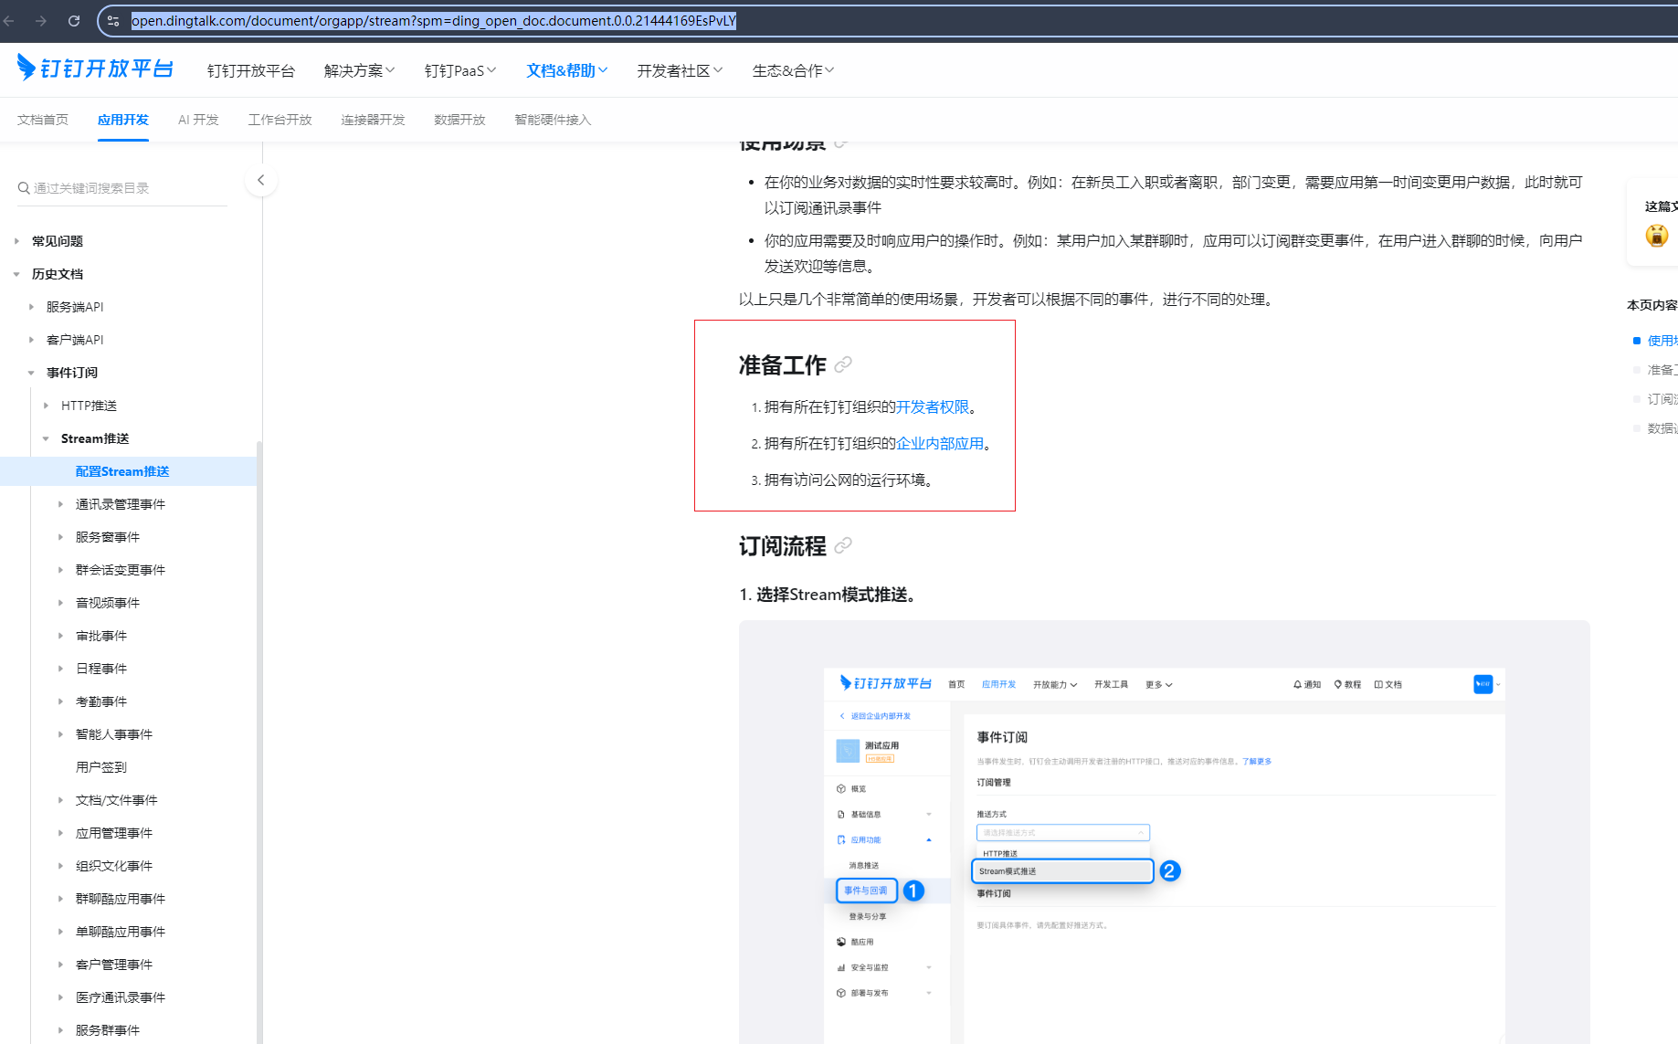
Task: Open the 开发者社区 dropdown menu
Action: [x=680, y=70]
